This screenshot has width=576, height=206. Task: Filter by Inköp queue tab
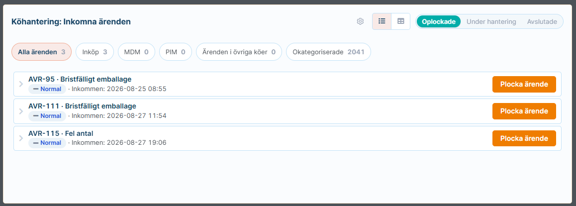[x=95, y=52]
